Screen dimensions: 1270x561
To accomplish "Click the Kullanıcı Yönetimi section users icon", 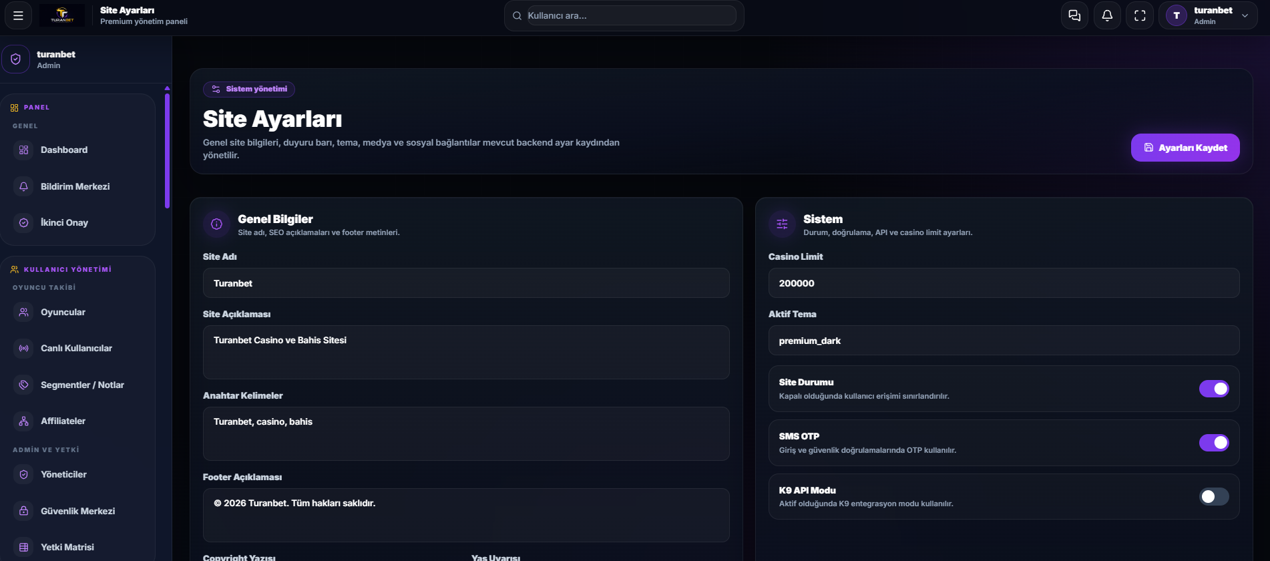I will (x=14, y=270).
